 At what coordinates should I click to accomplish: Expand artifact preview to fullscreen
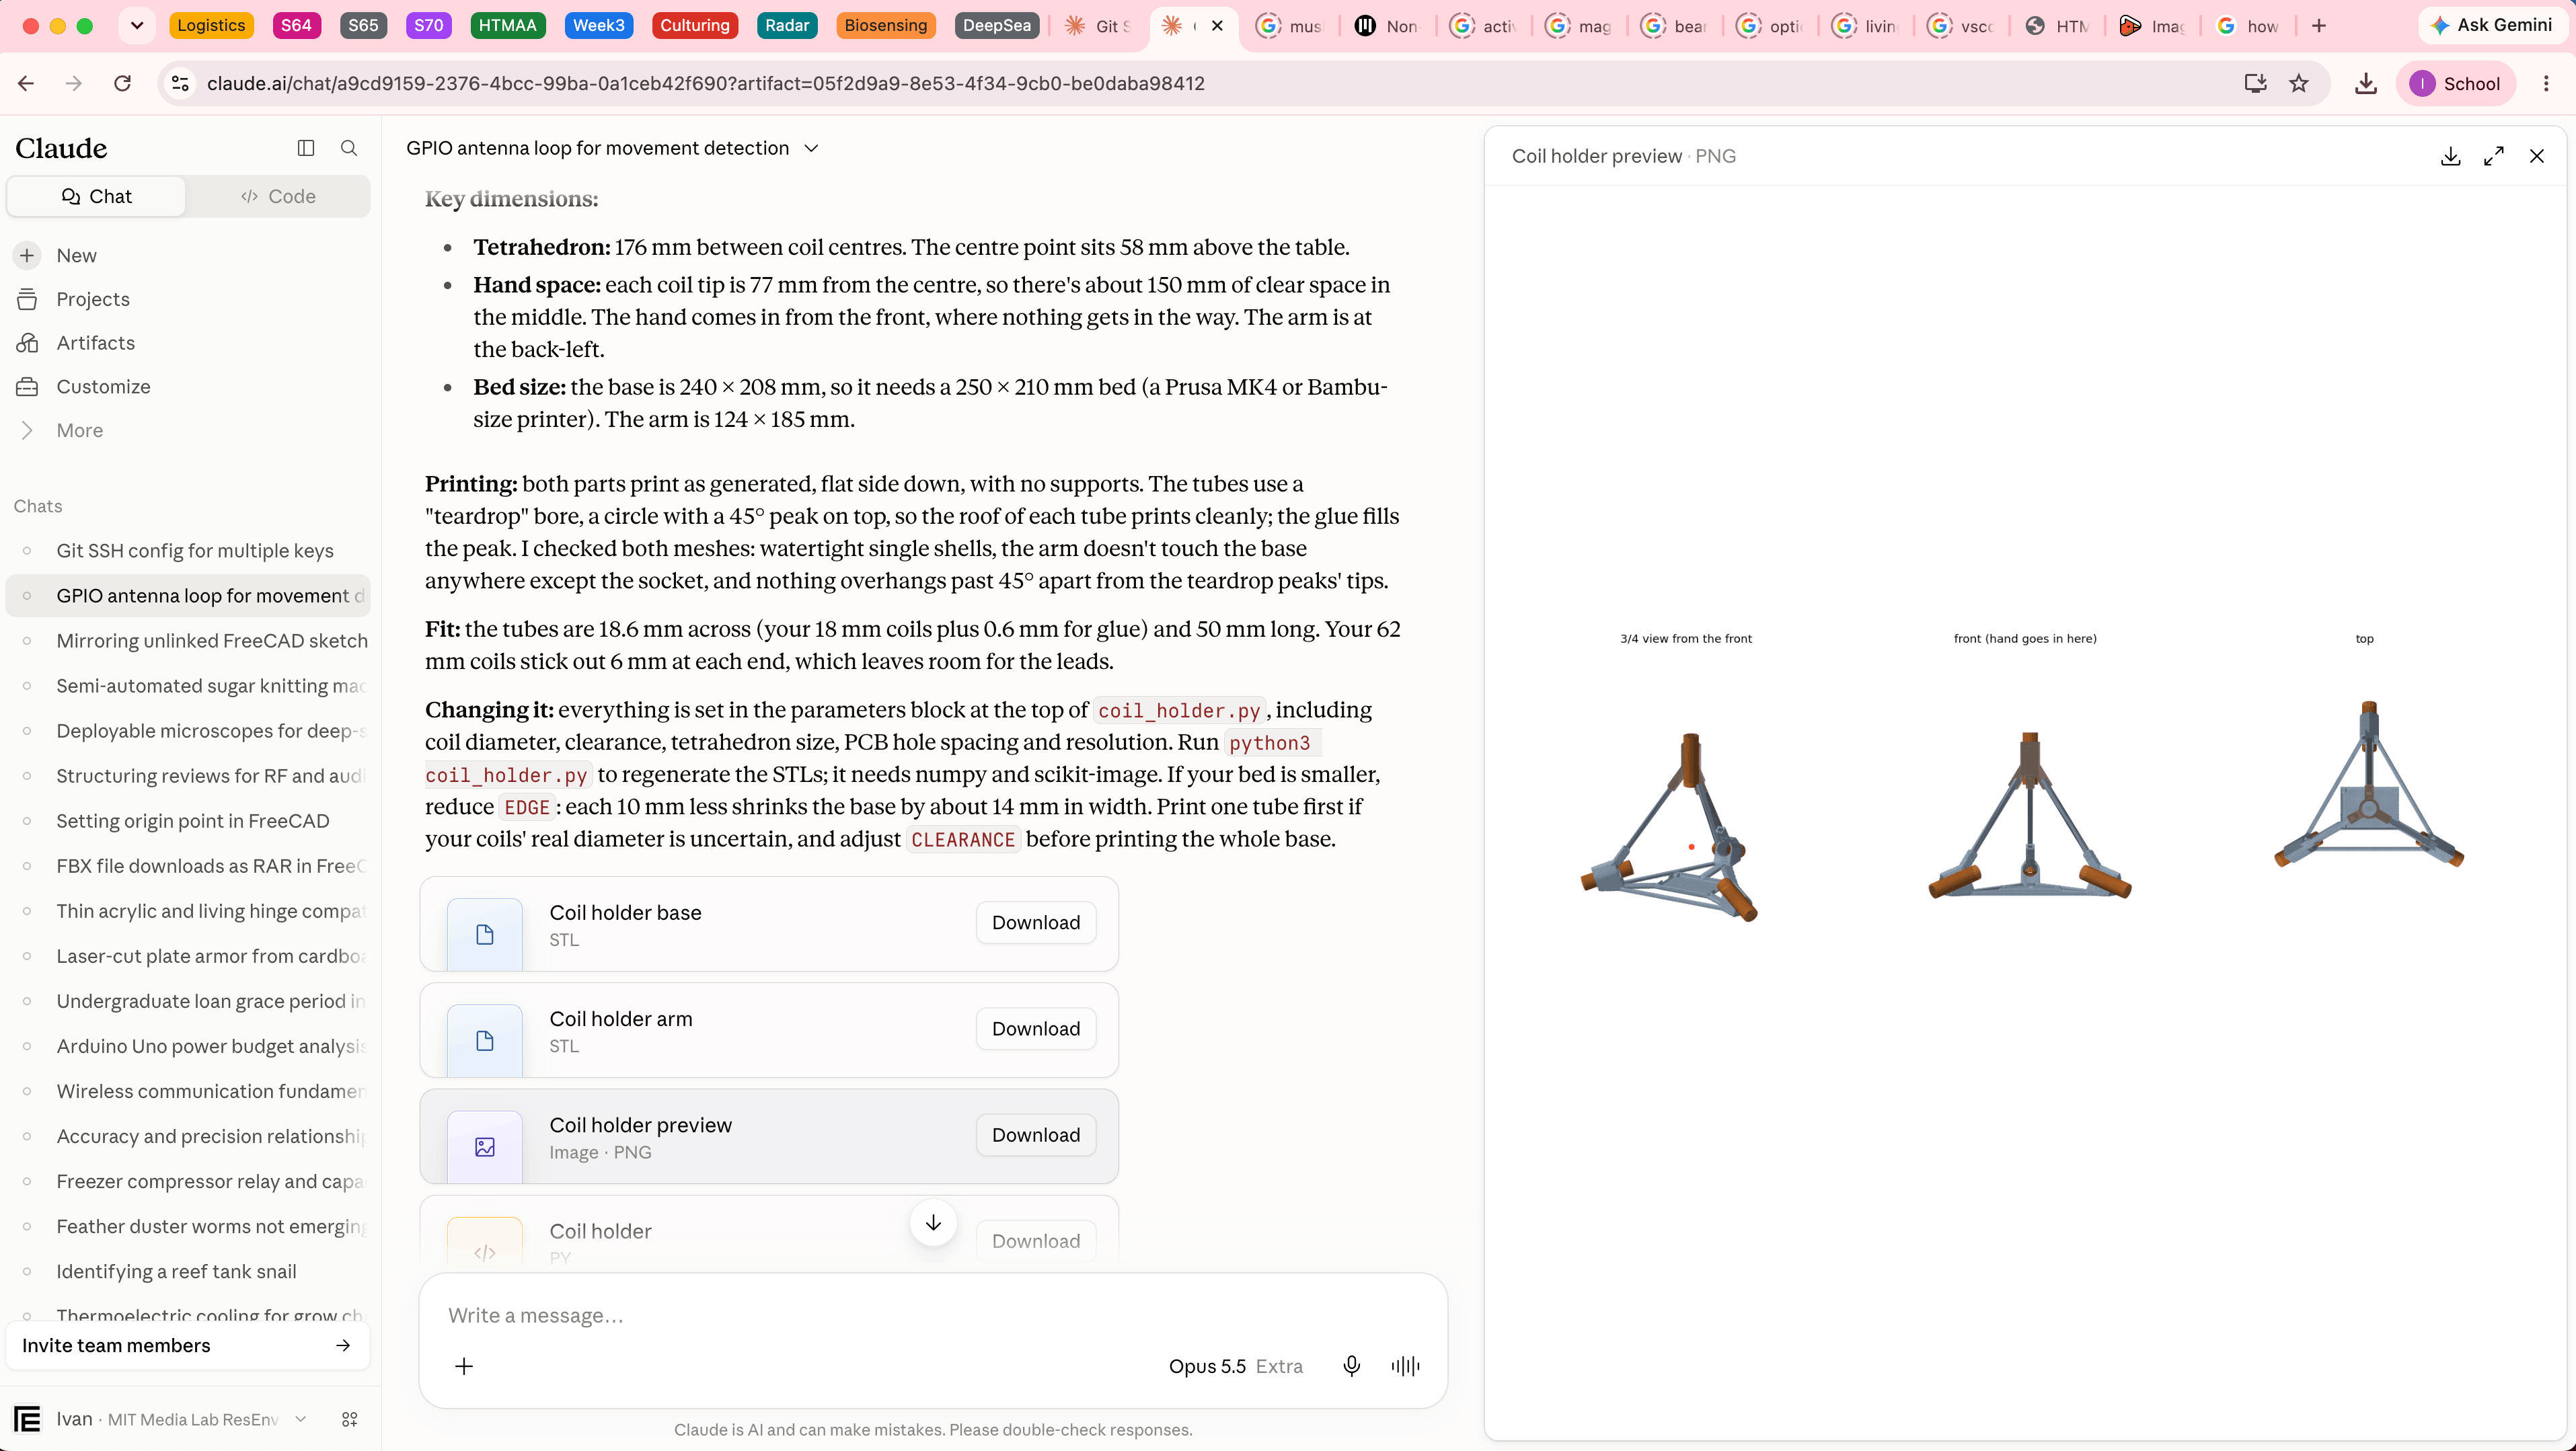point(2493,156)
